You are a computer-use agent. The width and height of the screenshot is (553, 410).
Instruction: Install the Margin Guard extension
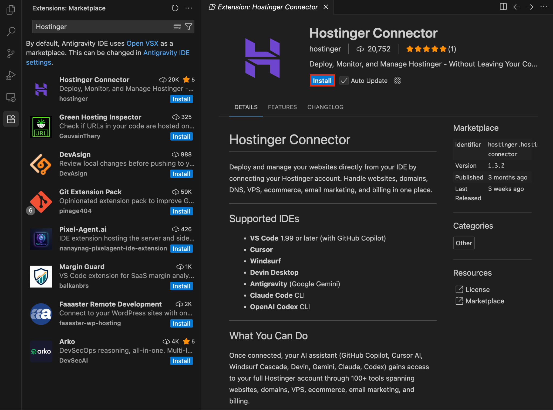(181, 286)
